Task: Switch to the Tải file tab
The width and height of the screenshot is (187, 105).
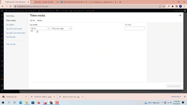Action: pos(32,20)
